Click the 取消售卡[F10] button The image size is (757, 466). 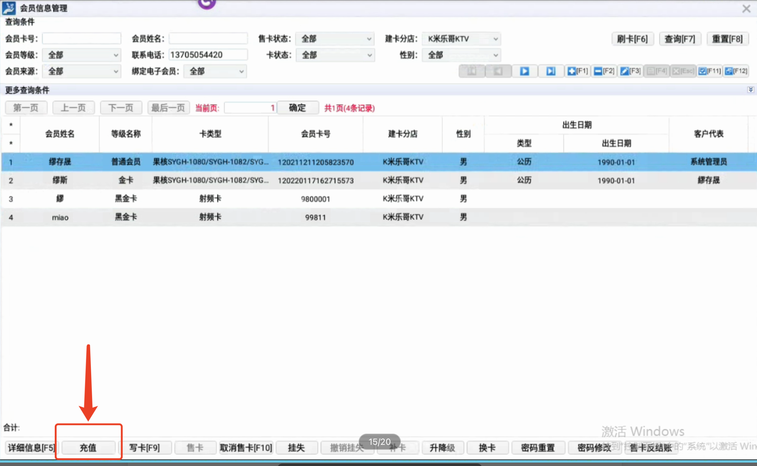tap(246, 448)
